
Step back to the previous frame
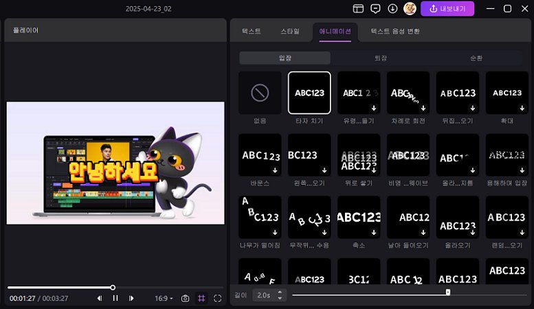point(99,299)
